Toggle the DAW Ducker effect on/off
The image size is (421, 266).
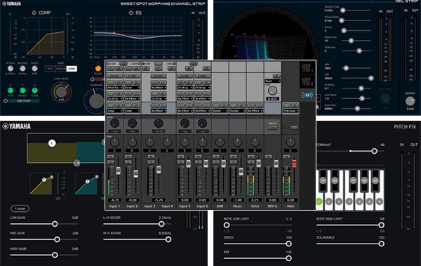(216, 105)
